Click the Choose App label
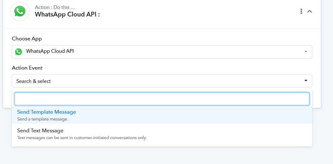Image resolution: width=333 pixels, height=164 pixels. coord(27,39)
